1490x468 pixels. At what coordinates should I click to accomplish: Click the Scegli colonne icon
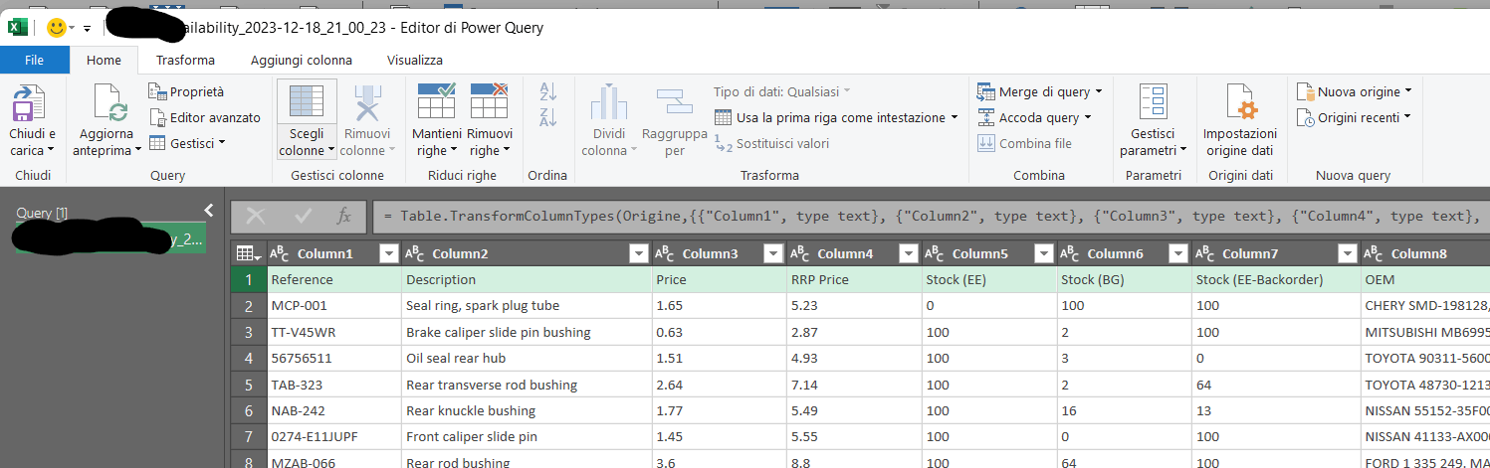[x=307, y=102]
